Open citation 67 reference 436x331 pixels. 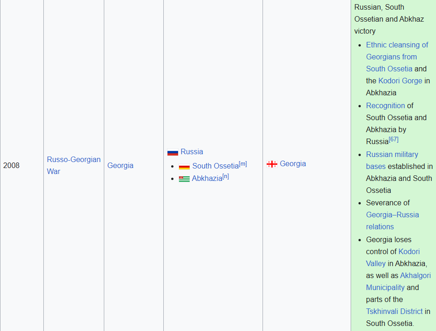[x=394, y=139]
